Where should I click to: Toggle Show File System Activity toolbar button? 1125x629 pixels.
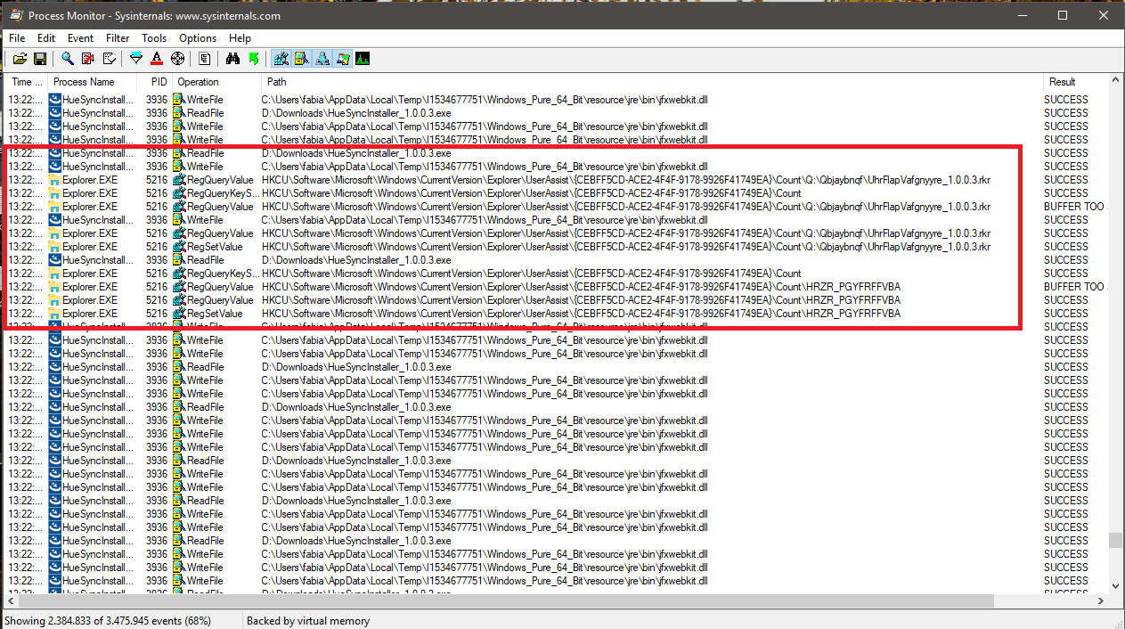pos(302,59)
